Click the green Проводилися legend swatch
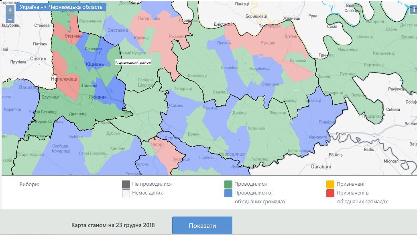417x235 pixels. point(228,184)
